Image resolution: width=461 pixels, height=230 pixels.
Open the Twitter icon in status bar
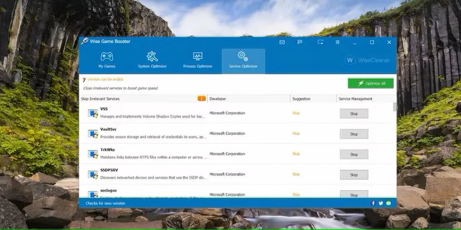[381, 203]
